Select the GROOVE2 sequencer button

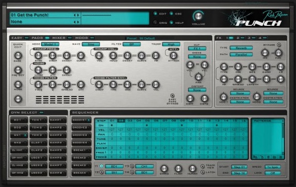click(x=81, y=127)
